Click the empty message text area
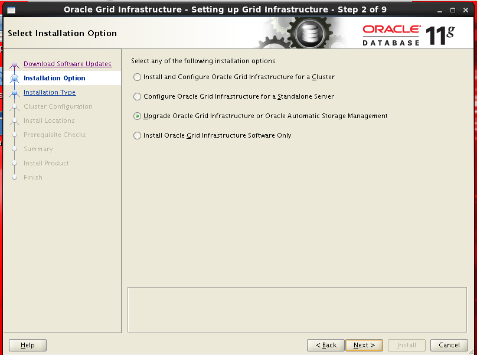477x355 pixels. point(297,310)
